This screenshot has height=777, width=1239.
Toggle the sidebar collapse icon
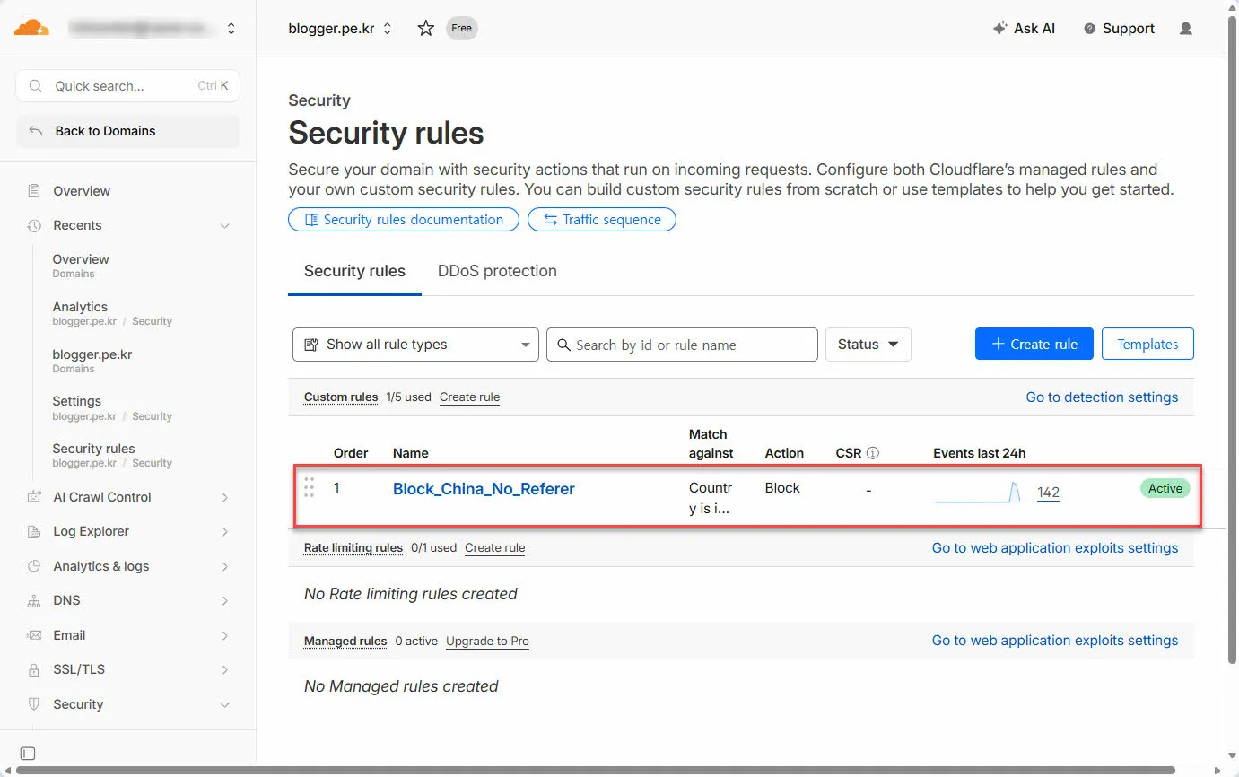pos(28,754)
